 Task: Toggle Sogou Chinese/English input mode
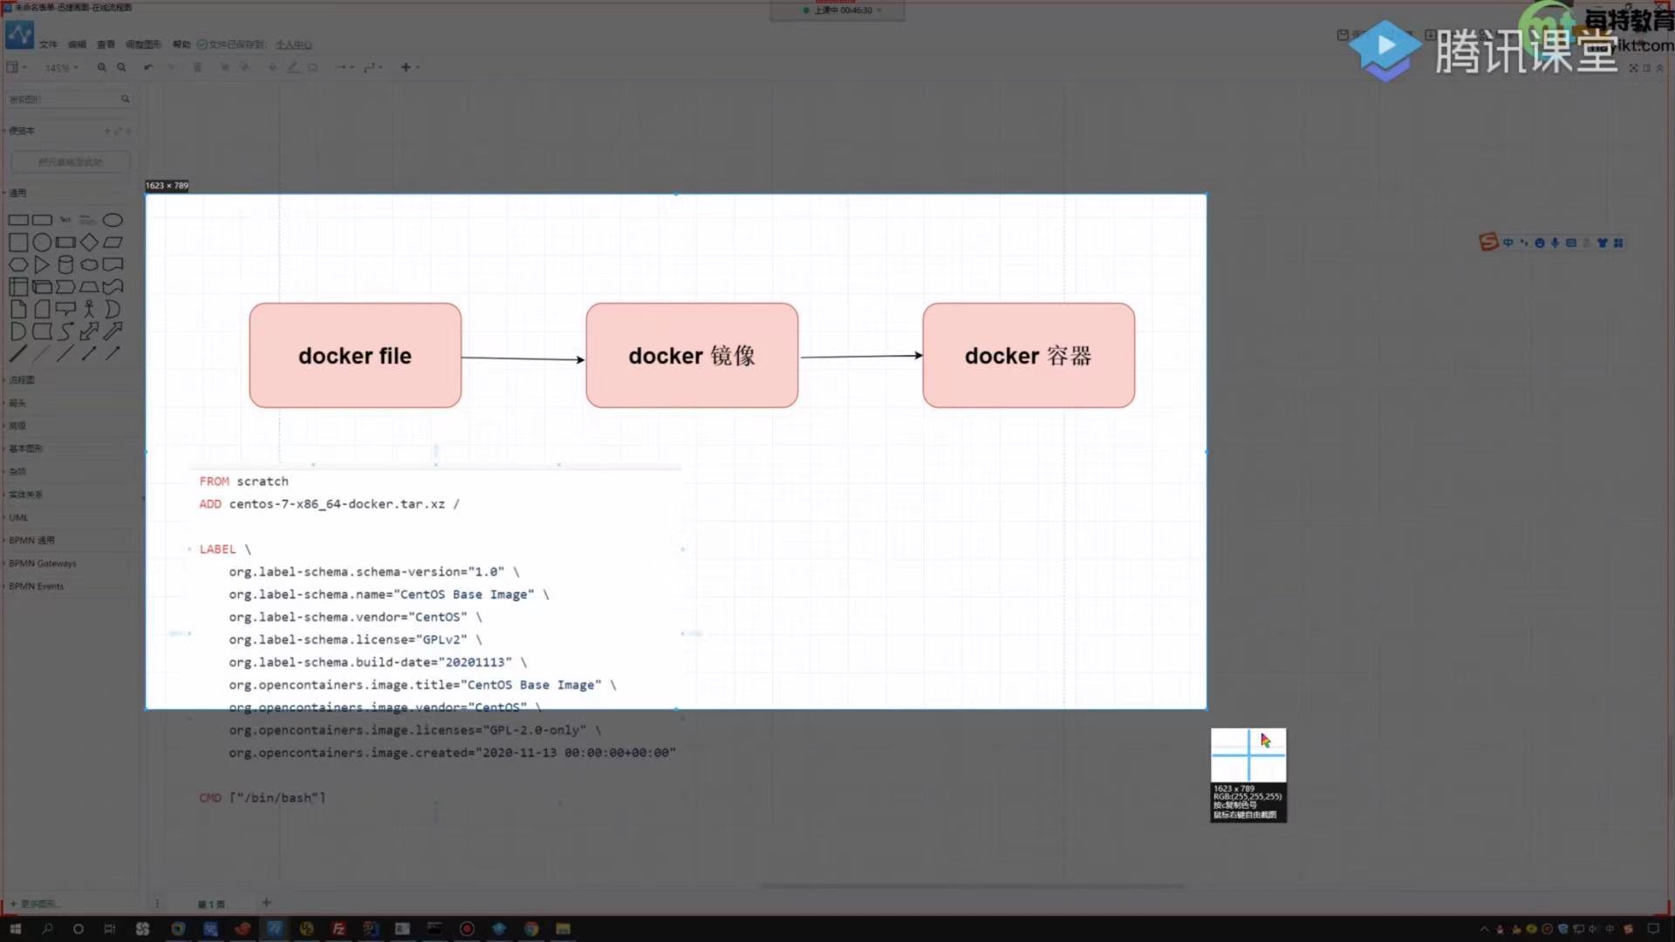click(1508, 242)
